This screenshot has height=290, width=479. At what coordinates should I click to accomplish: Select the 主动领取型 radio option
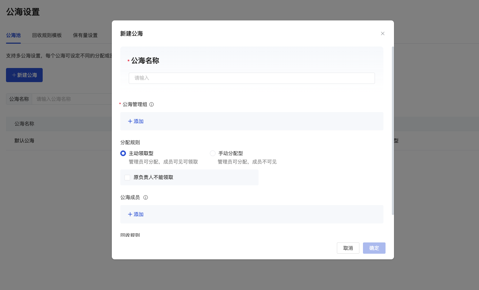coord(123,153)
